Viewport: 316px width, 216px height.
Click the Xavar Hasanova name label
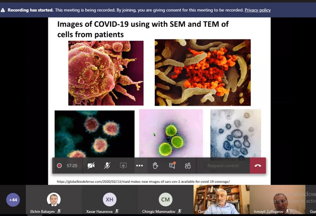click(x=99, y=212)
